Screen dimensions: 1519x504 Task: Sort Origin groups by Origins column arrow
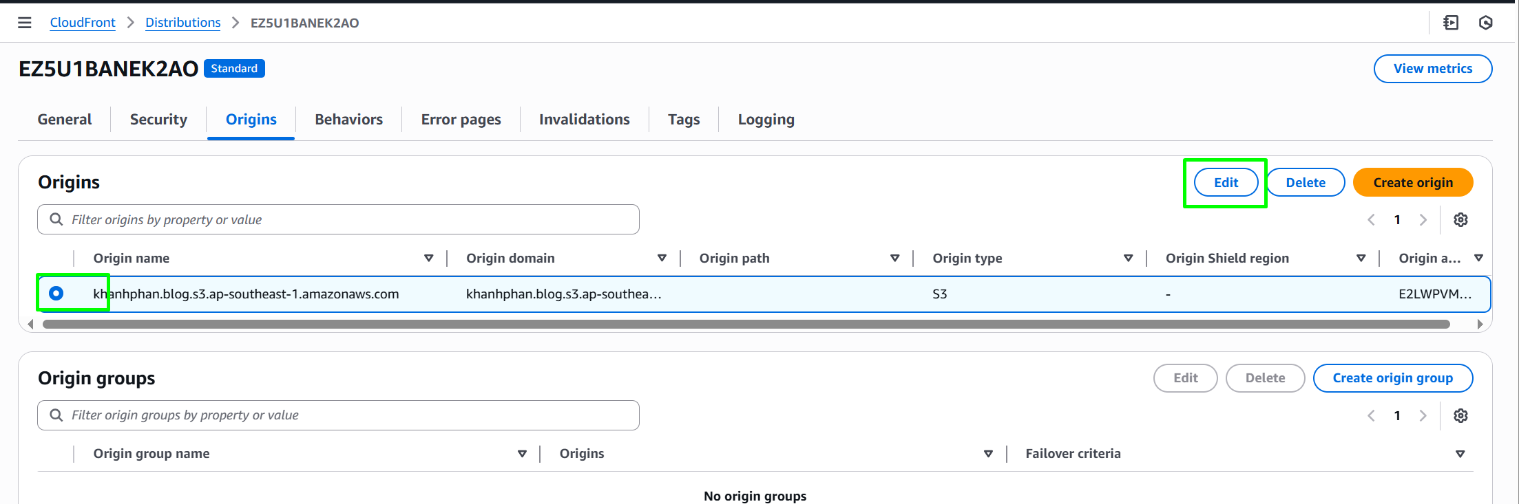coord(988,454)
